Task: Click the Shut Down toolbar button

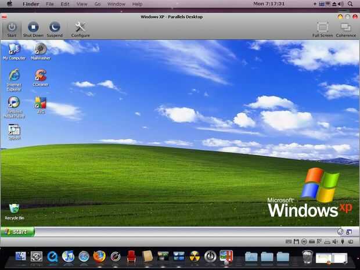Action: (33, 30)
